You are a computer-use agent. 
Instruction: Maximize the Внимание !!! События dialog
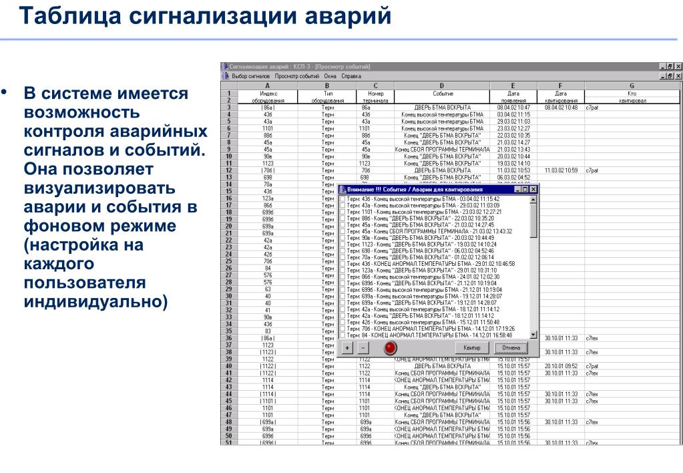coord(525,190)
